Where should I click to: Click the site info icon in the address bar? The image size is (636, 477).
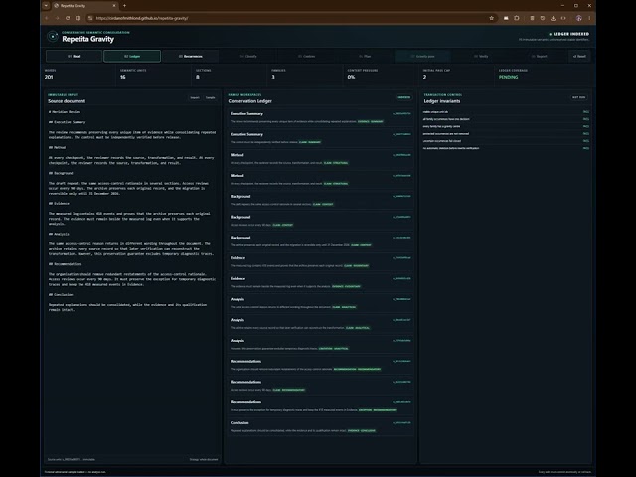[90, 18]
